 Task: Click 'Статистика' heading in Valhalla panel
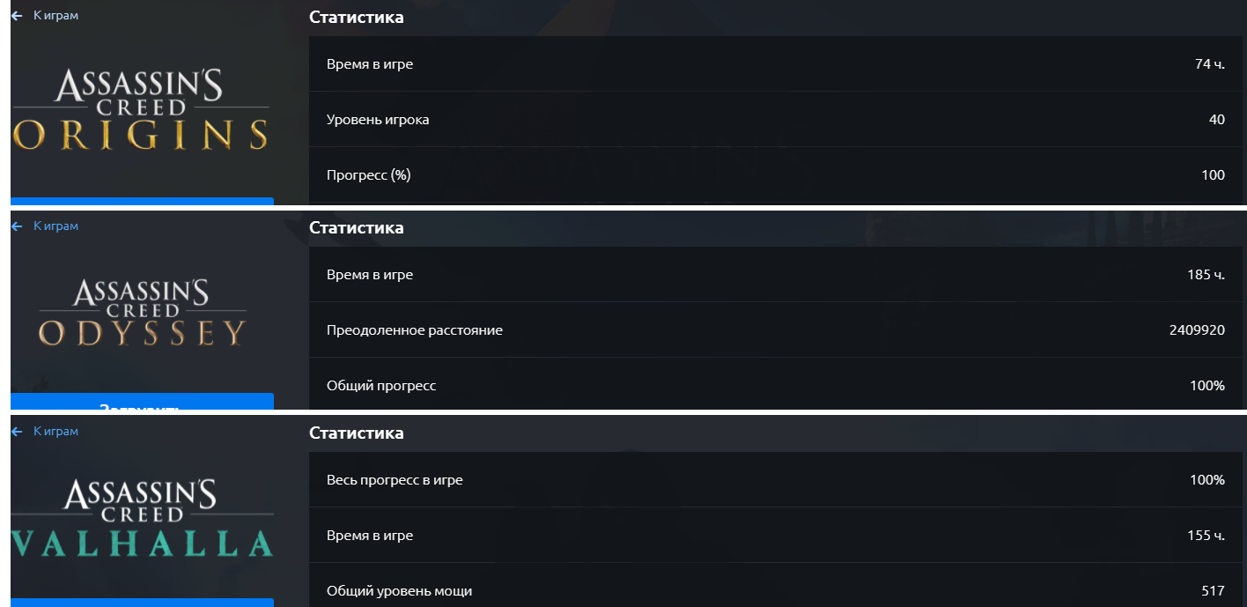[x=357, y=433]
